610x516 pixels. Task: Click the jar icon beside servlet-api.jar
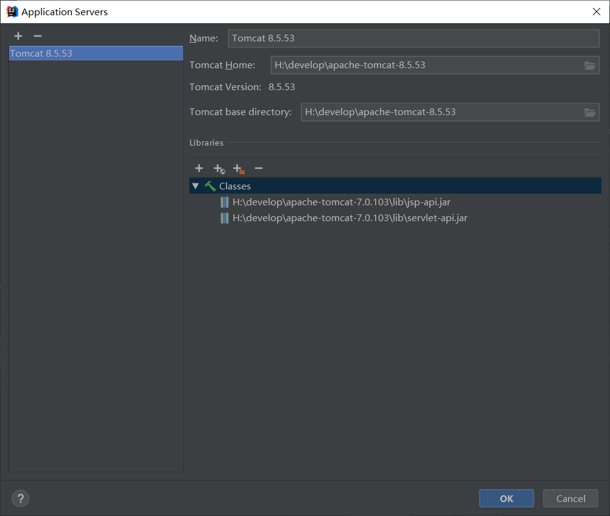click(x=225, y=218)
